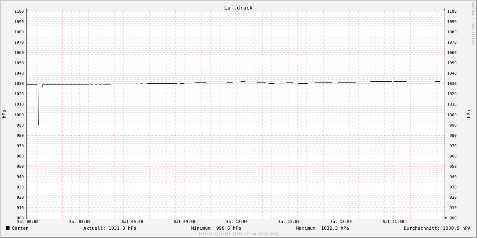Image resolution: width=477 pixels, height=238 pixels.
Task: Click the 1030 label on the right axis
Action: click(x=452, y=84)
